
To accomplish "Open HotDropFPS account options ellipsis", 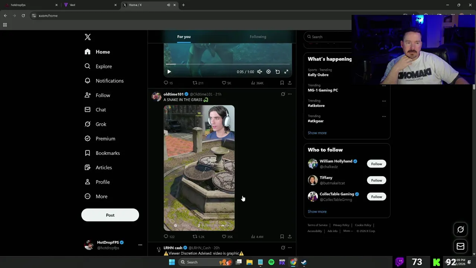I will point(140,245).
